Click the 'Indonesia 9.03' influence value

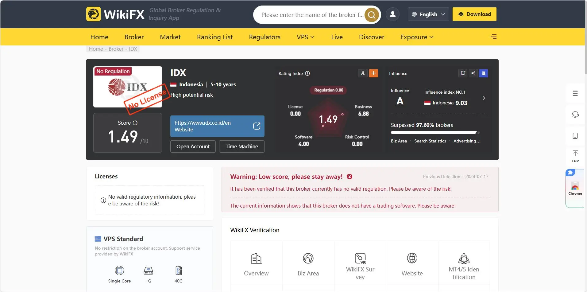tap(446, 103)
